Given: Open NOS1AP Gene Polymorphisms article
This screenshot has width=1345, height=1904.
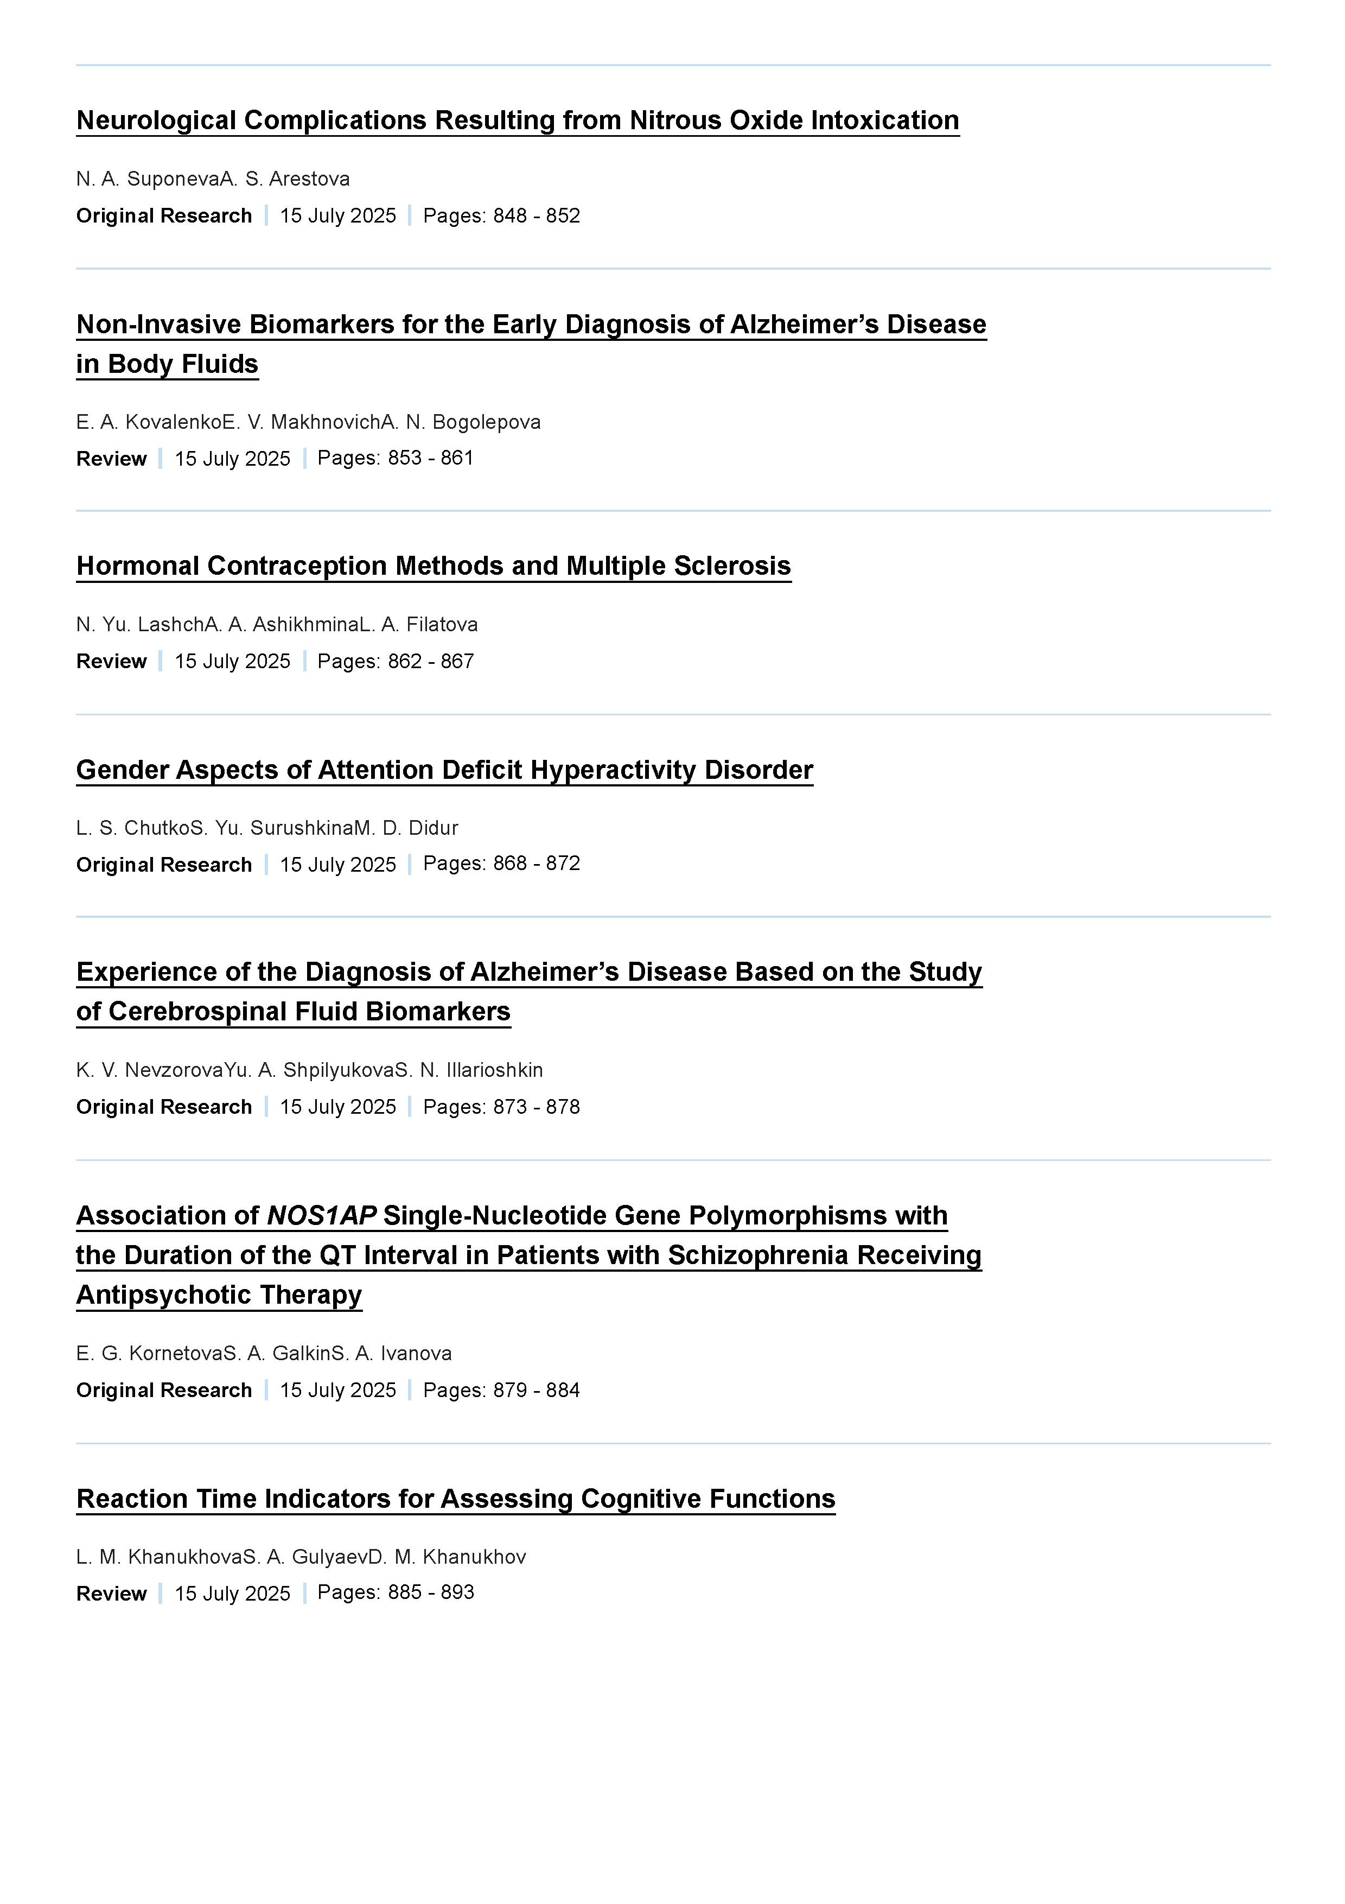Looking at the screenshot, I should tap(528, 1255).
